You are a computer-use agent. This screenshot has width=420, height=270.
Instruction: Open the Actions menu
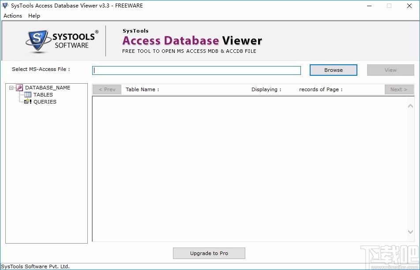point(13,16)
